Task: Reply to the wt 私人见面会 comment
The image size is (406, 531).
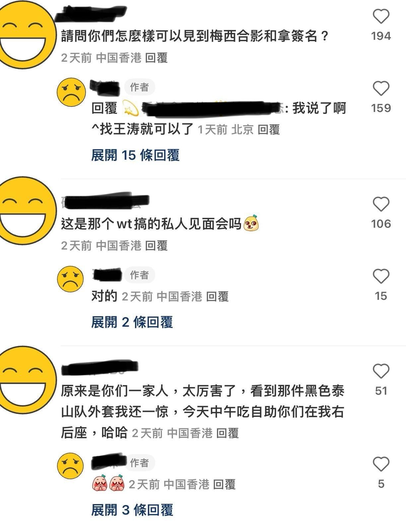Action: [x=156, y=246]
